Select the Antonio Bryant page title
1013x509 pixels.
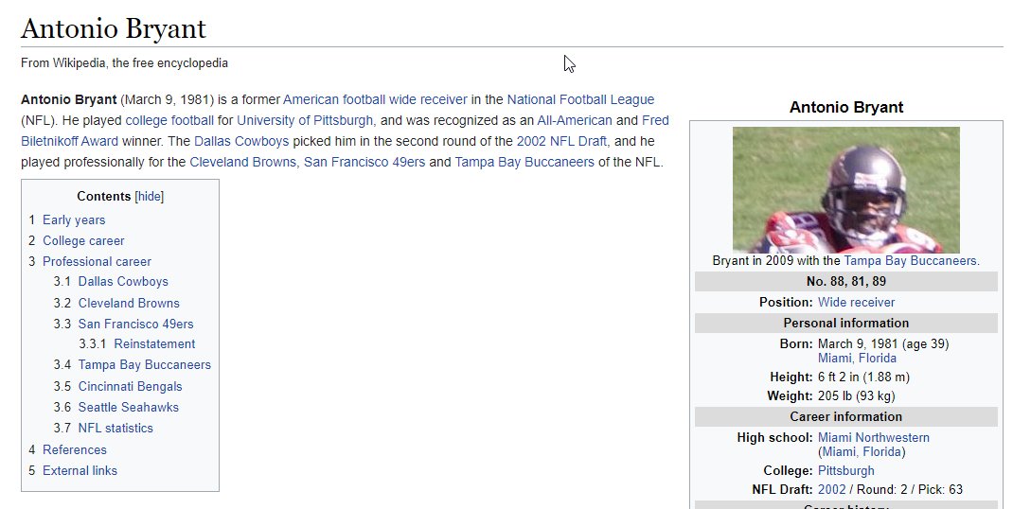click(113, 28)
